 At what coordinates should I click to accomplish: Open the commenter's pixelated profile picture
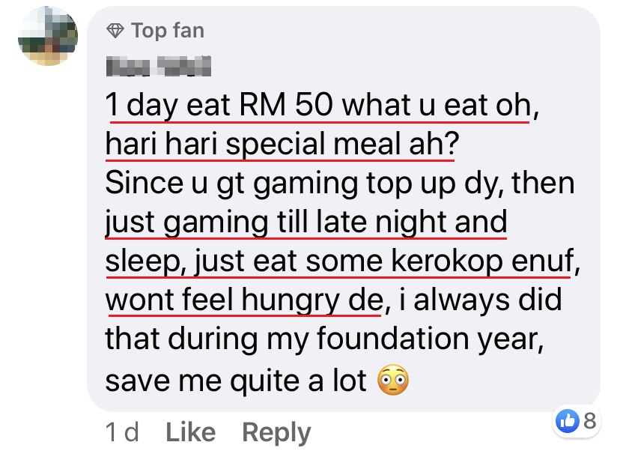click(x=48, y=36)
